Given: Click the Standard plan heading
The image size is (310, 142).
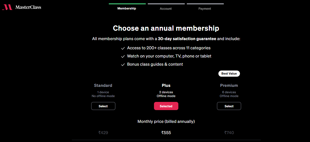Looking at the screenshot, I should tap(103, 86).
